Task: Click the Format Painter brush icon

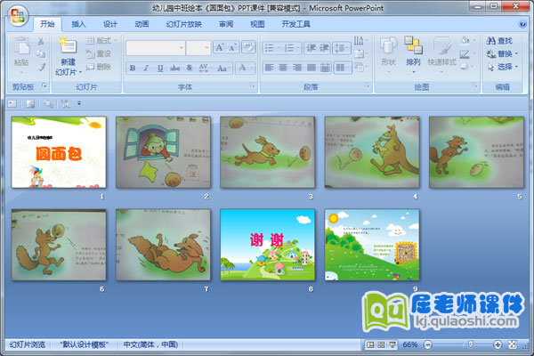Action: (41, 67)
